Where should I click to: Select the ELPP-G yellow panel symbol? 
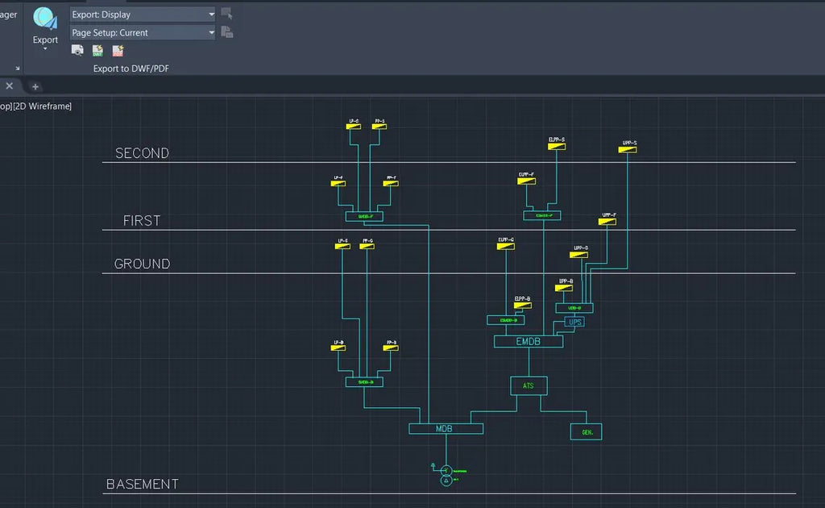(x=506, y=246)
